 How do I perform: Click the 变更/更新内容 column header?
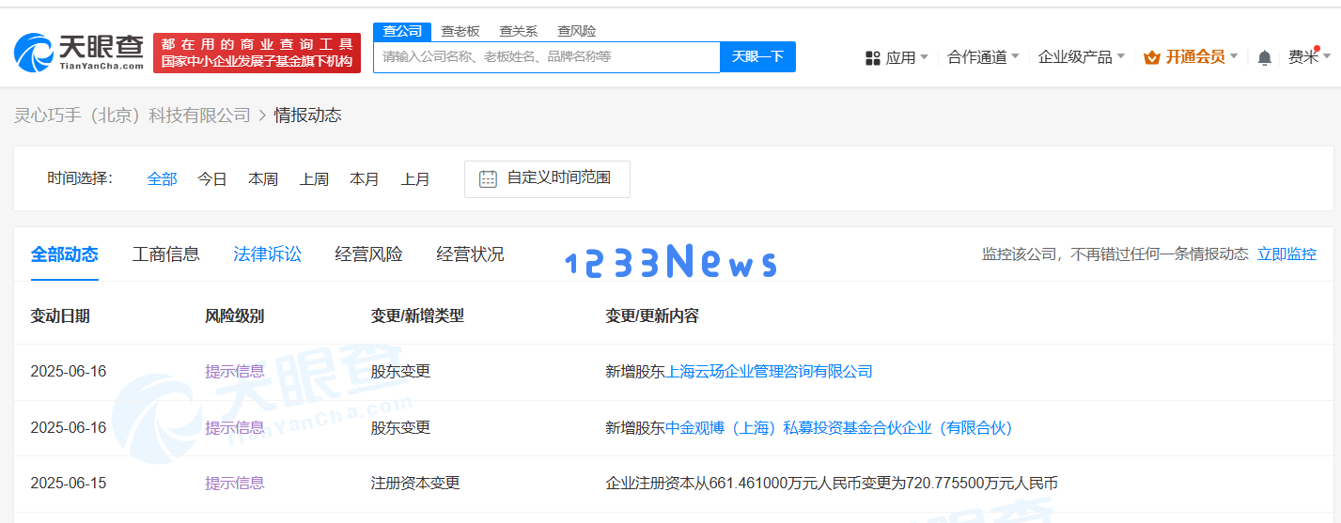click(x=652, y=315)
